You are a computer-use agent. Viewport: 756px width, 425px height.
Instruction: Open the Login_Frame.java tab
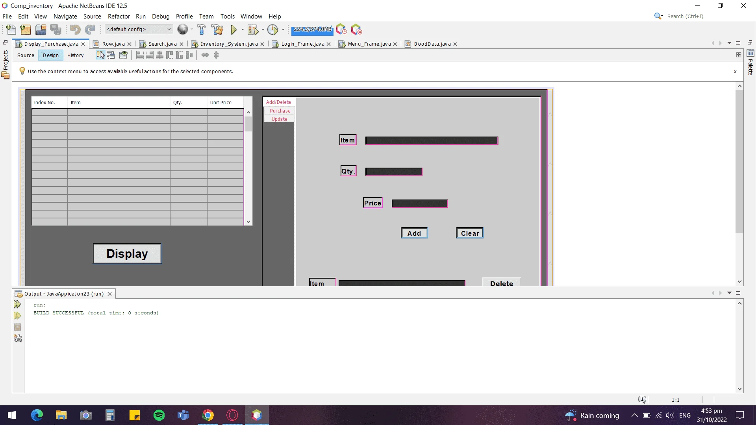tap(303, 44)
